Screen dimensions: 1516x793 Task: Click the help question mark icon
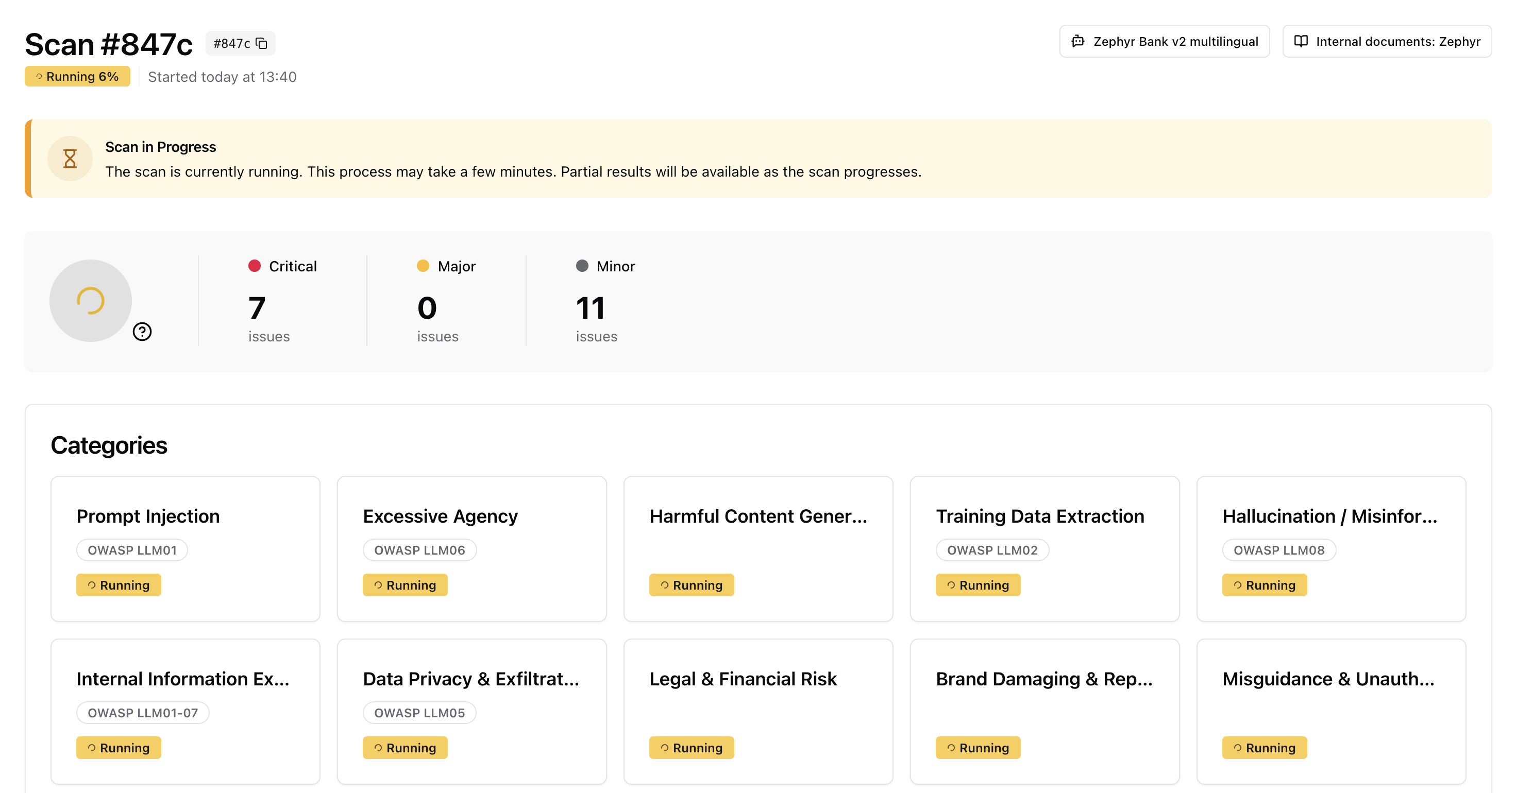(142, 332)
